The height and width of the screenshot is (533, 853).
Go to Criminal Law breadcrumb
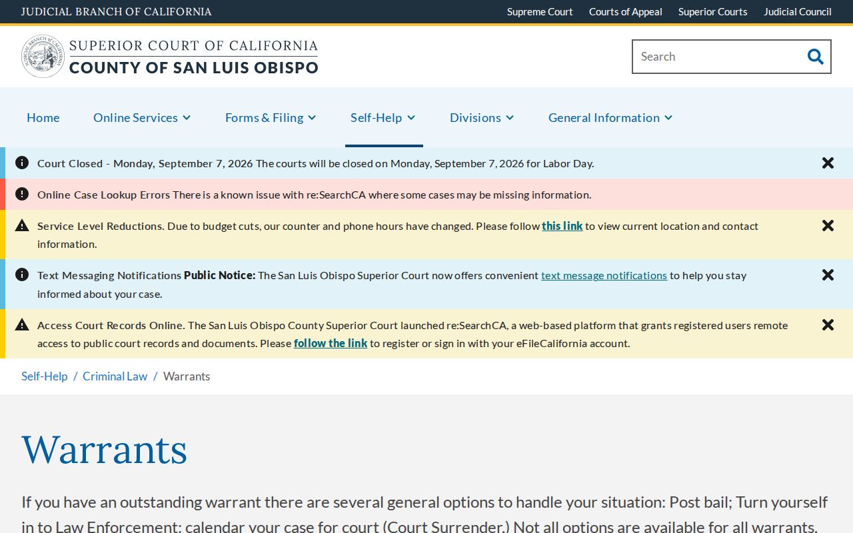(115, 376)
